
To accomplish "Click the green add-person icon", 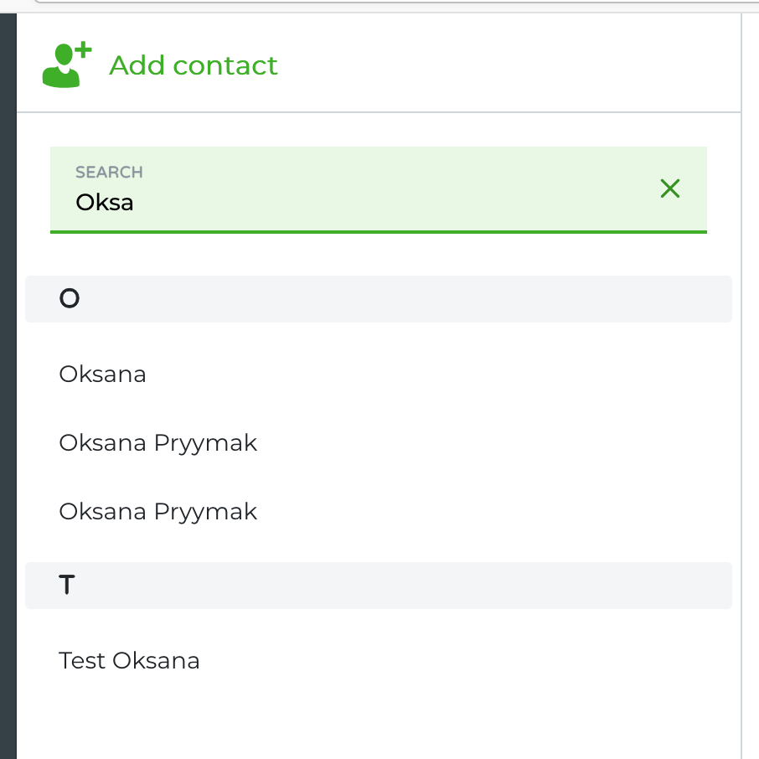I will (x=67, y=65).
